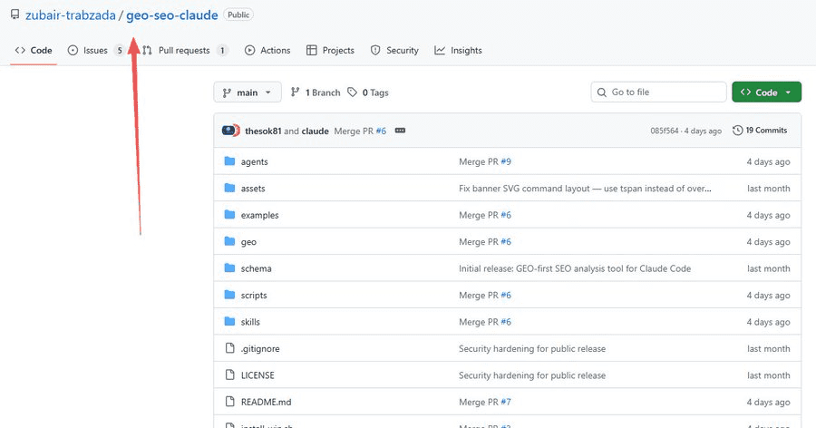Open the geo-seo-claude repository link

[171, 15]
